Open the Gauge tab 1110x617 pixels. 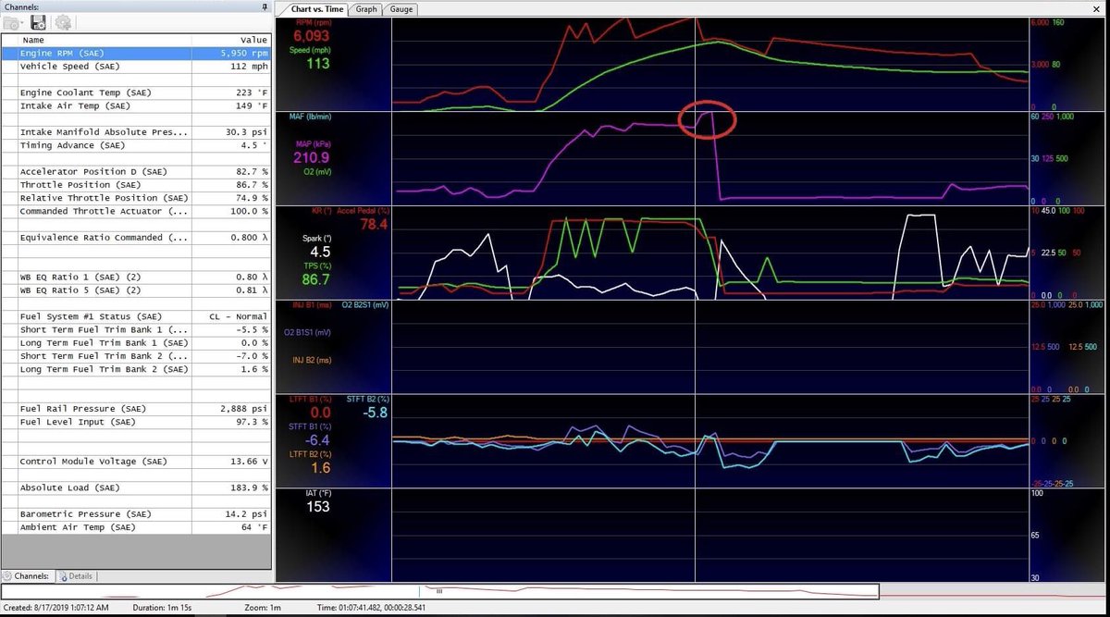click(x=401, y=9)
